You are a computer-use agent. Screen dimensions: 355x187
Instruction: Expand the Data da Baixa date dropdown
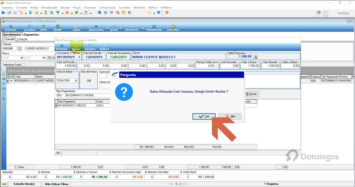(x=76, y=81)
